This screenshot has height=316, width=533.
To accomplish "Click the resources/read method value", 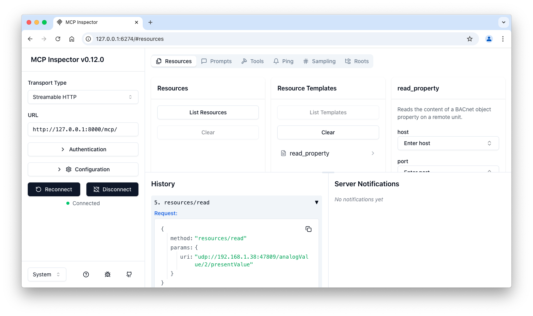I will point(221,238).
